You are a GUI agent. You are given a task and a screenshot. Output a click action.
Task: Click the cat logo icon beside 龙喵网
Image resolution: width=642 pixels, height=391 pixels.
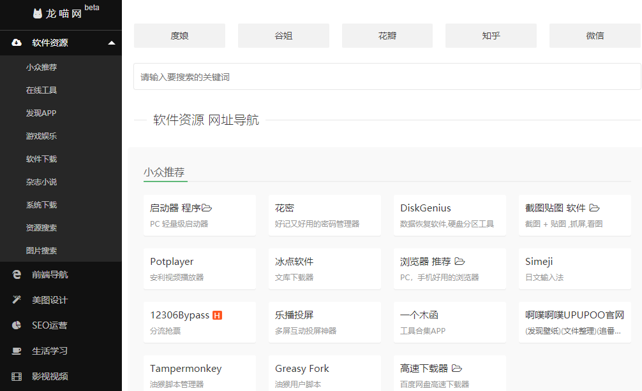point(38,13)
